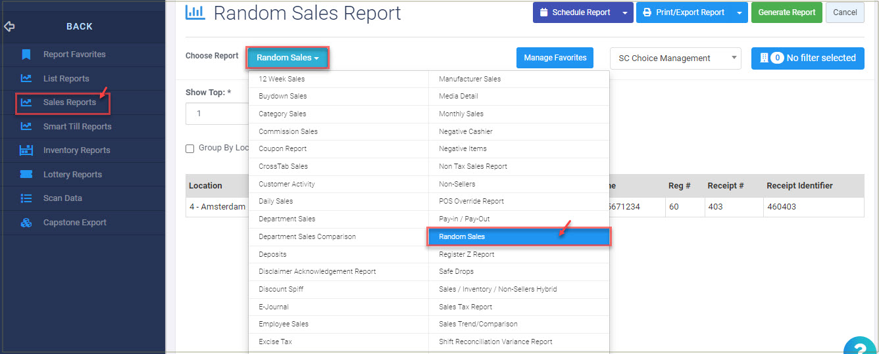Expand the Print/Export Report dropdown arrow
The height and width of the screenshot is (354, 879).
pyautogui.click(x=740, y=12)
